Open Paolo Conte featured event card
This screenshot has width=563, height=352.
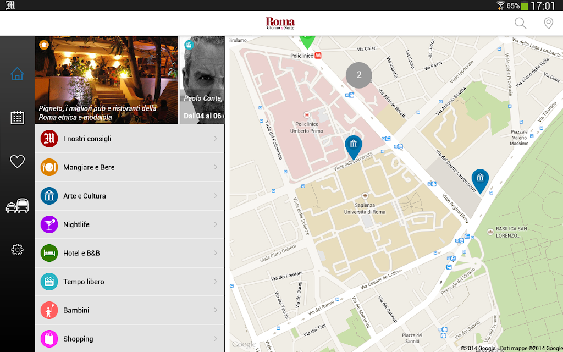click(x=202, y=80)
